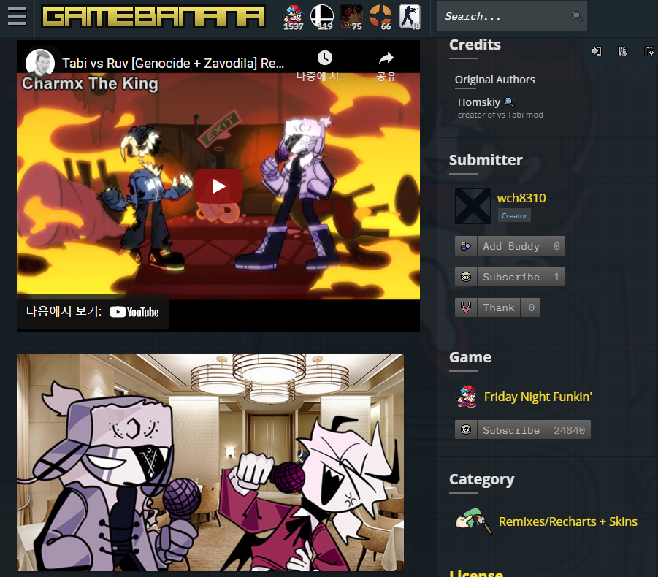Open Counter-Strike game icon showing 48
This screenshot has height=577, width=658.
pyautogui.click(x=409, y=18)
